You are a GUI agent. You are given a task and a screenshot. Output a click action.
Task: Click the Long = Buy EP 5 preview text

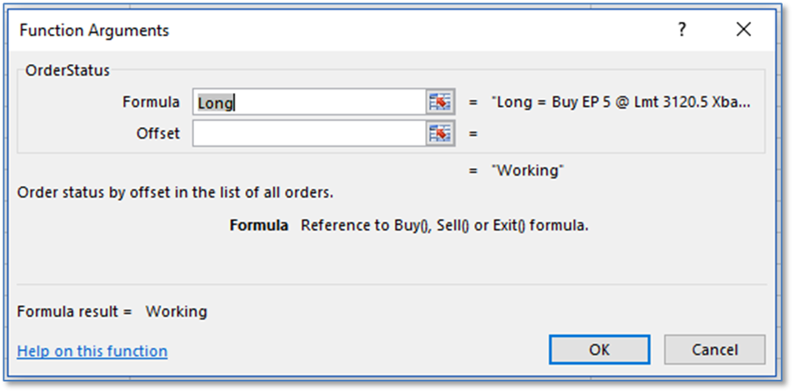624,103
